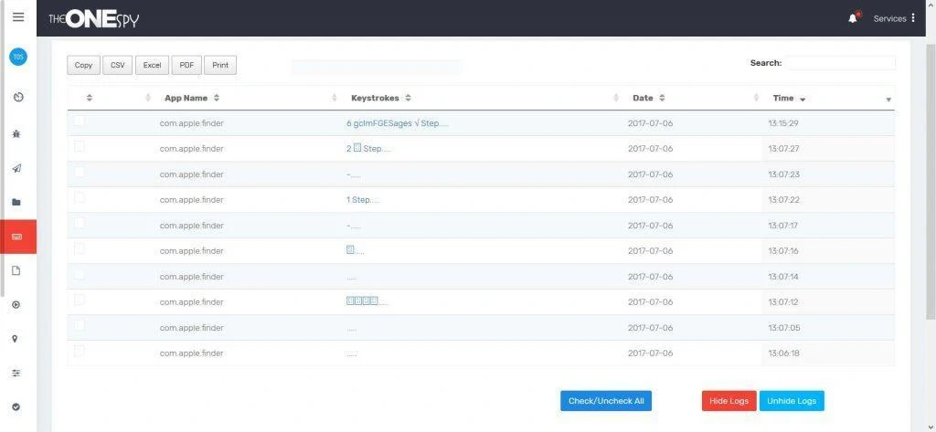936x432 pixels.
Task: Focus the Search input field
Action: click(x=840, y=63)
